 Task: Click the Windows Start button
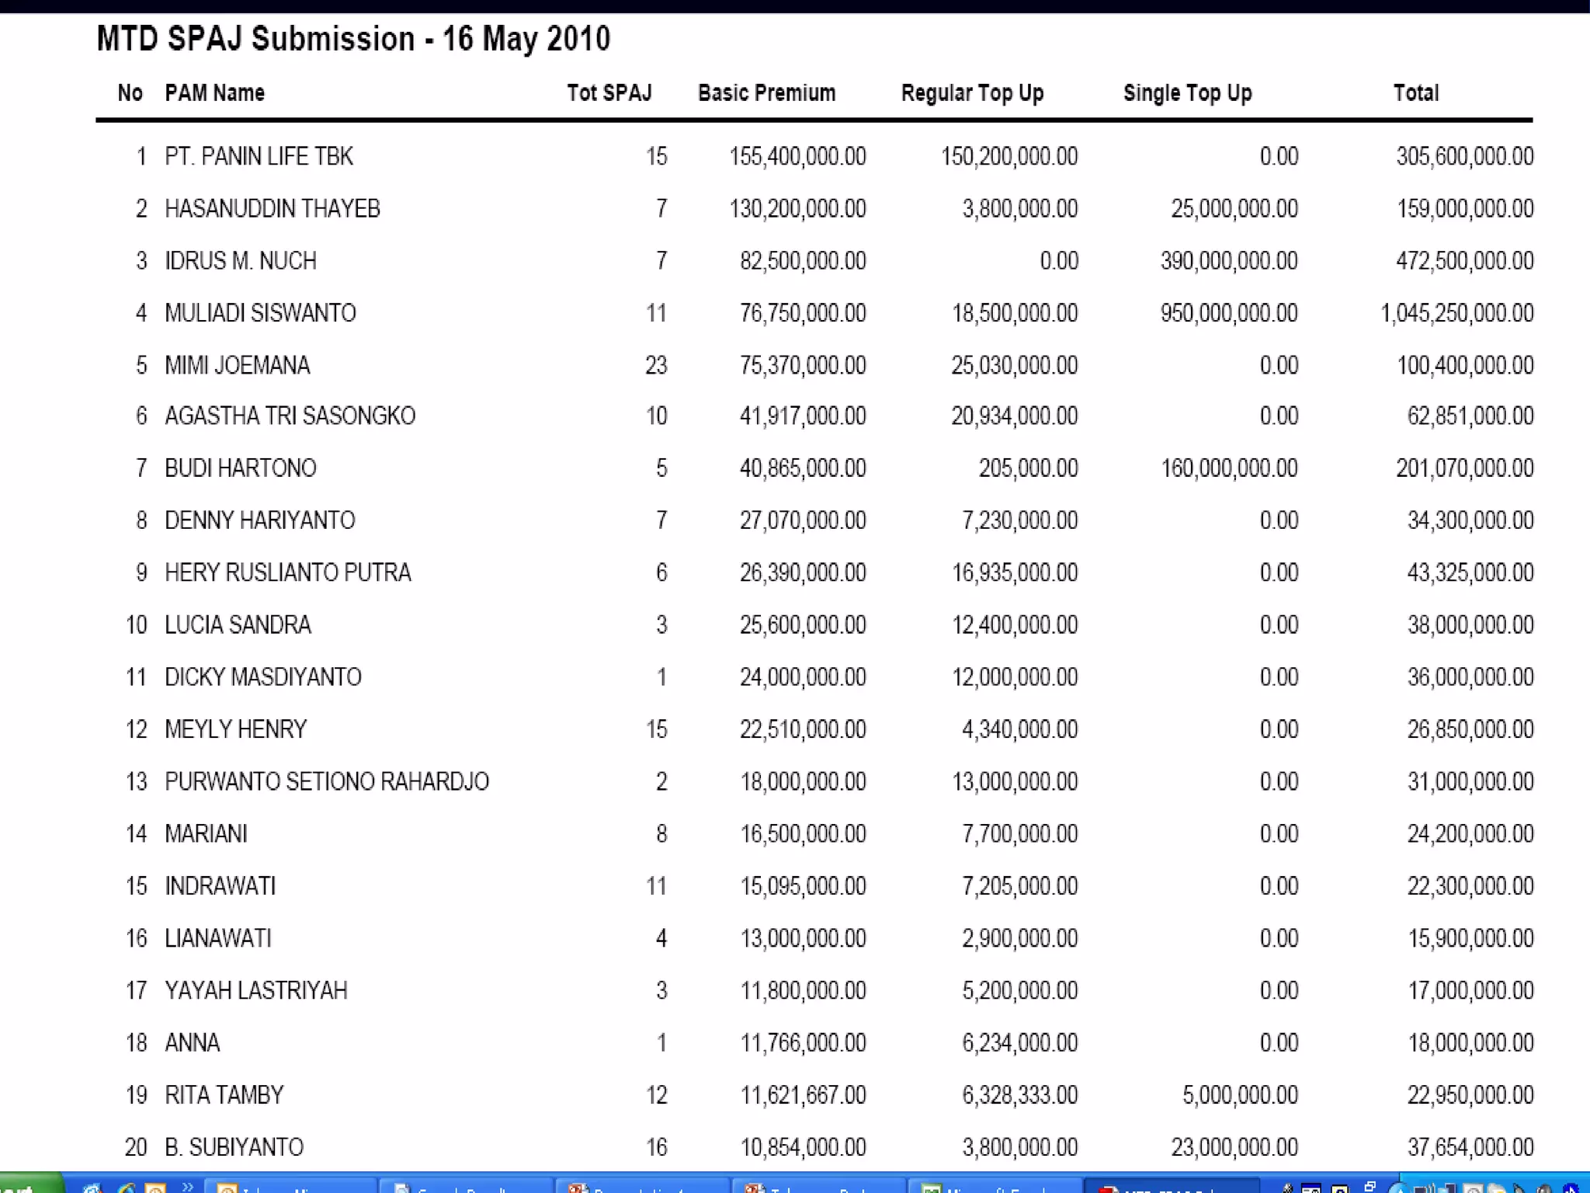click(x=27, y=1186)
